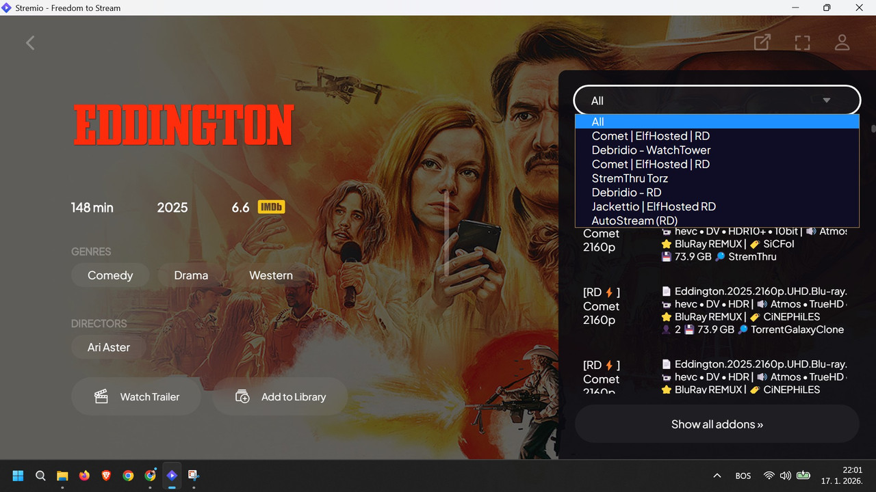Launch Brave browser from taskbar
The image size is (876, 492).
click(x=106, y=476)
